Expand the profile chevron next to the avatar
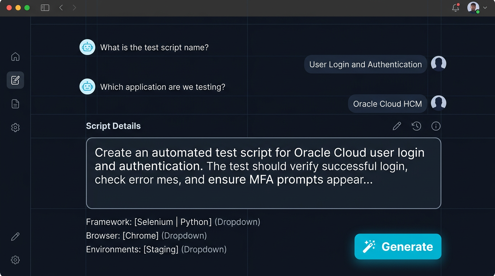This screenshot has width=495, height=276. [x=485, y=8]
